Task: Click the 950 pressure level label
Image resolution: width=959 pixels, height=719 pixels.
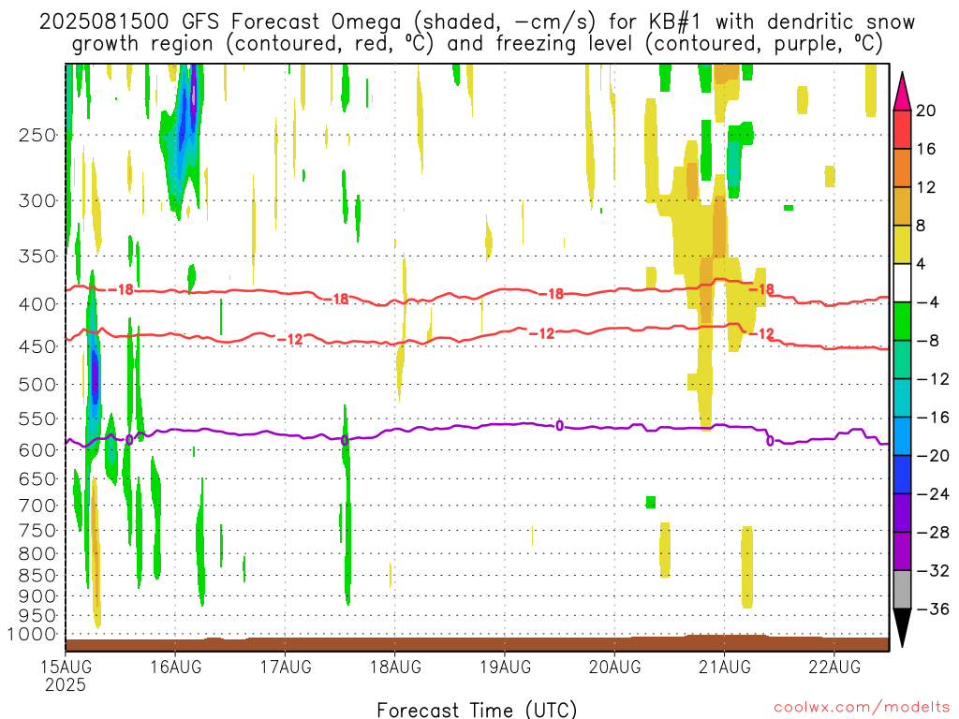Action: [x=37, y=616]
